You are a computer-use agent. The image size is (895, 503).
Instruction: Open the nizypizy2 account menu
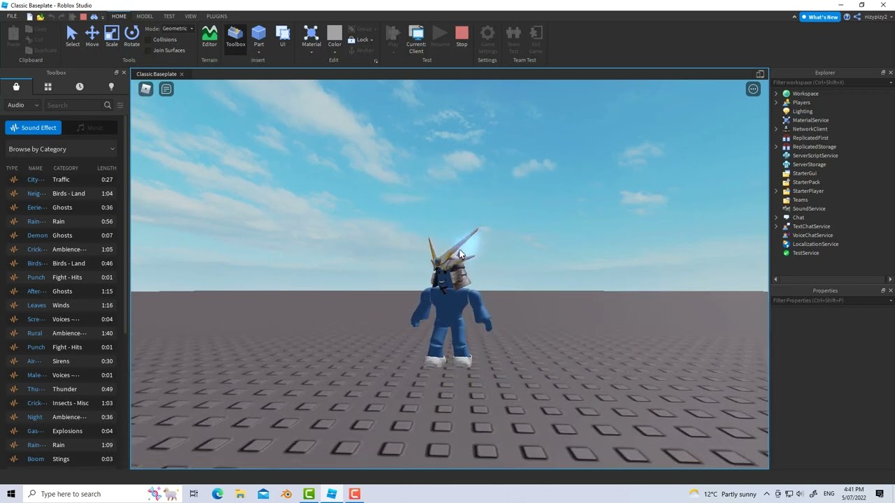[x=878, y=17]
